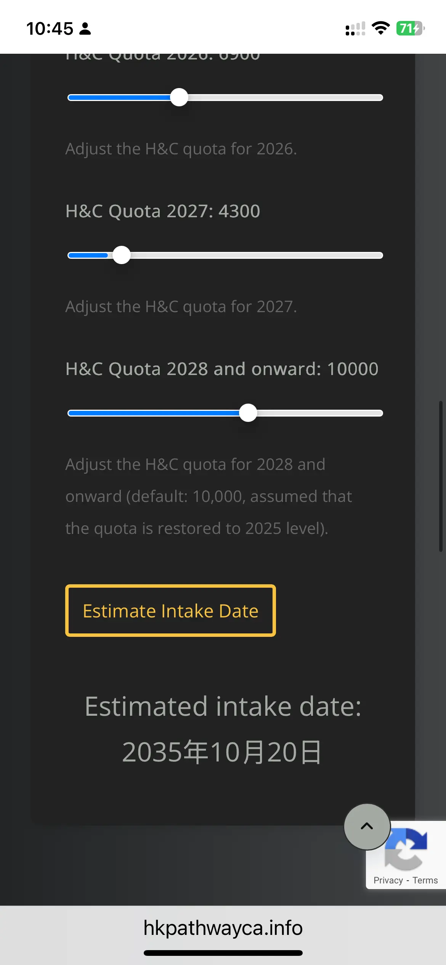The image size is (446, 965).
Task: Tap the cellular signal bars icon
Action: [x=355, y=29]
